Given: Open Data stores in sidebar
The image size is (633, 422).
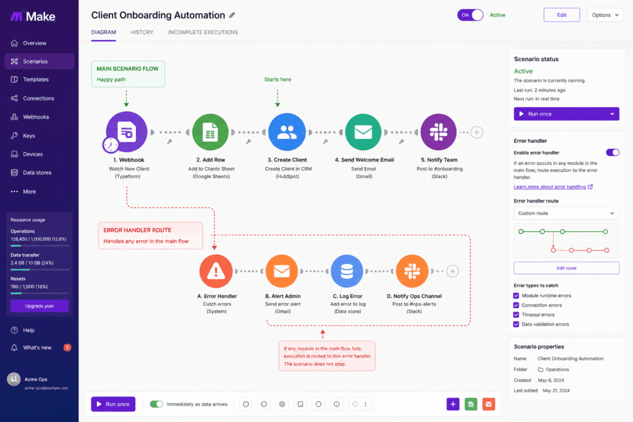Looking at the screenshot, I should [x=39, y=172].
